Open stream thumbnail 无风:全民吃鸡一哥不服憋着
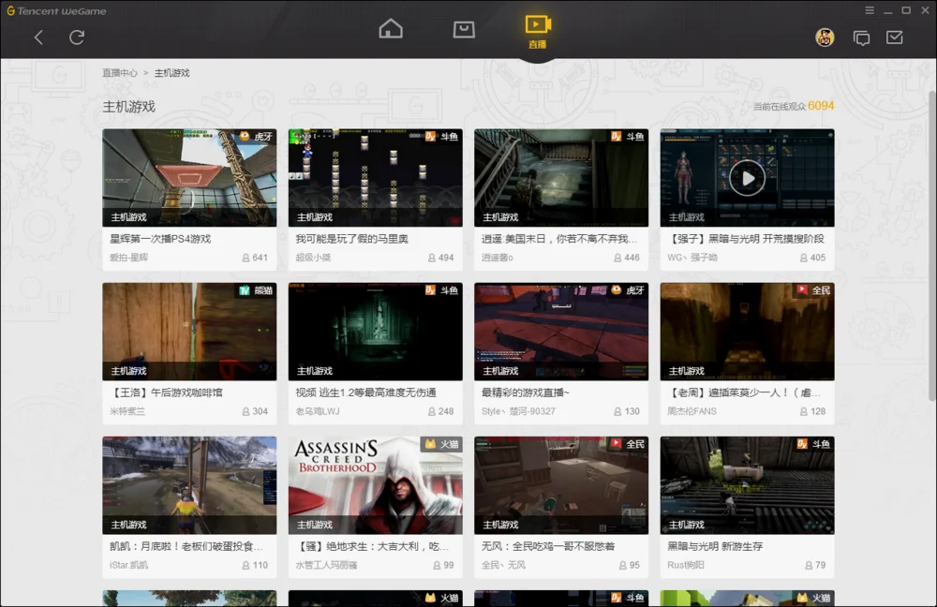Viewport: 937px width, 607px height. point(561,485)
